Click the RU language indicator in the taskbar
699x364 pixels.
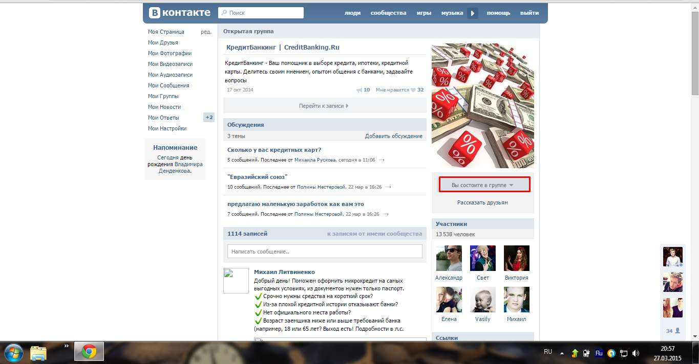(x=548, y=352)
